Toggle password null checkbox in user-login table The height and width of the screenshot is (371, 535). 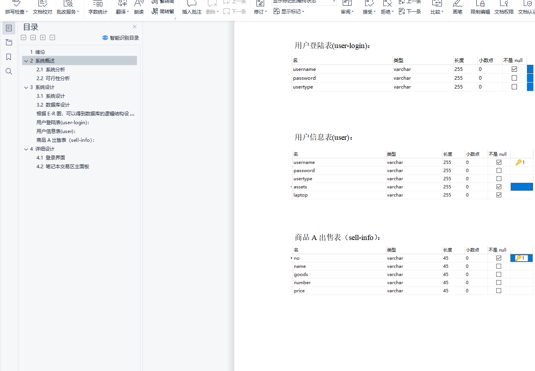click(x=514, y=78)
